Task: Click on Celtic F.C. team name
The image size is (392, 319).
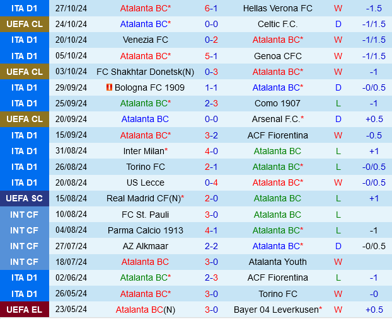Action: tap(277, 24)
